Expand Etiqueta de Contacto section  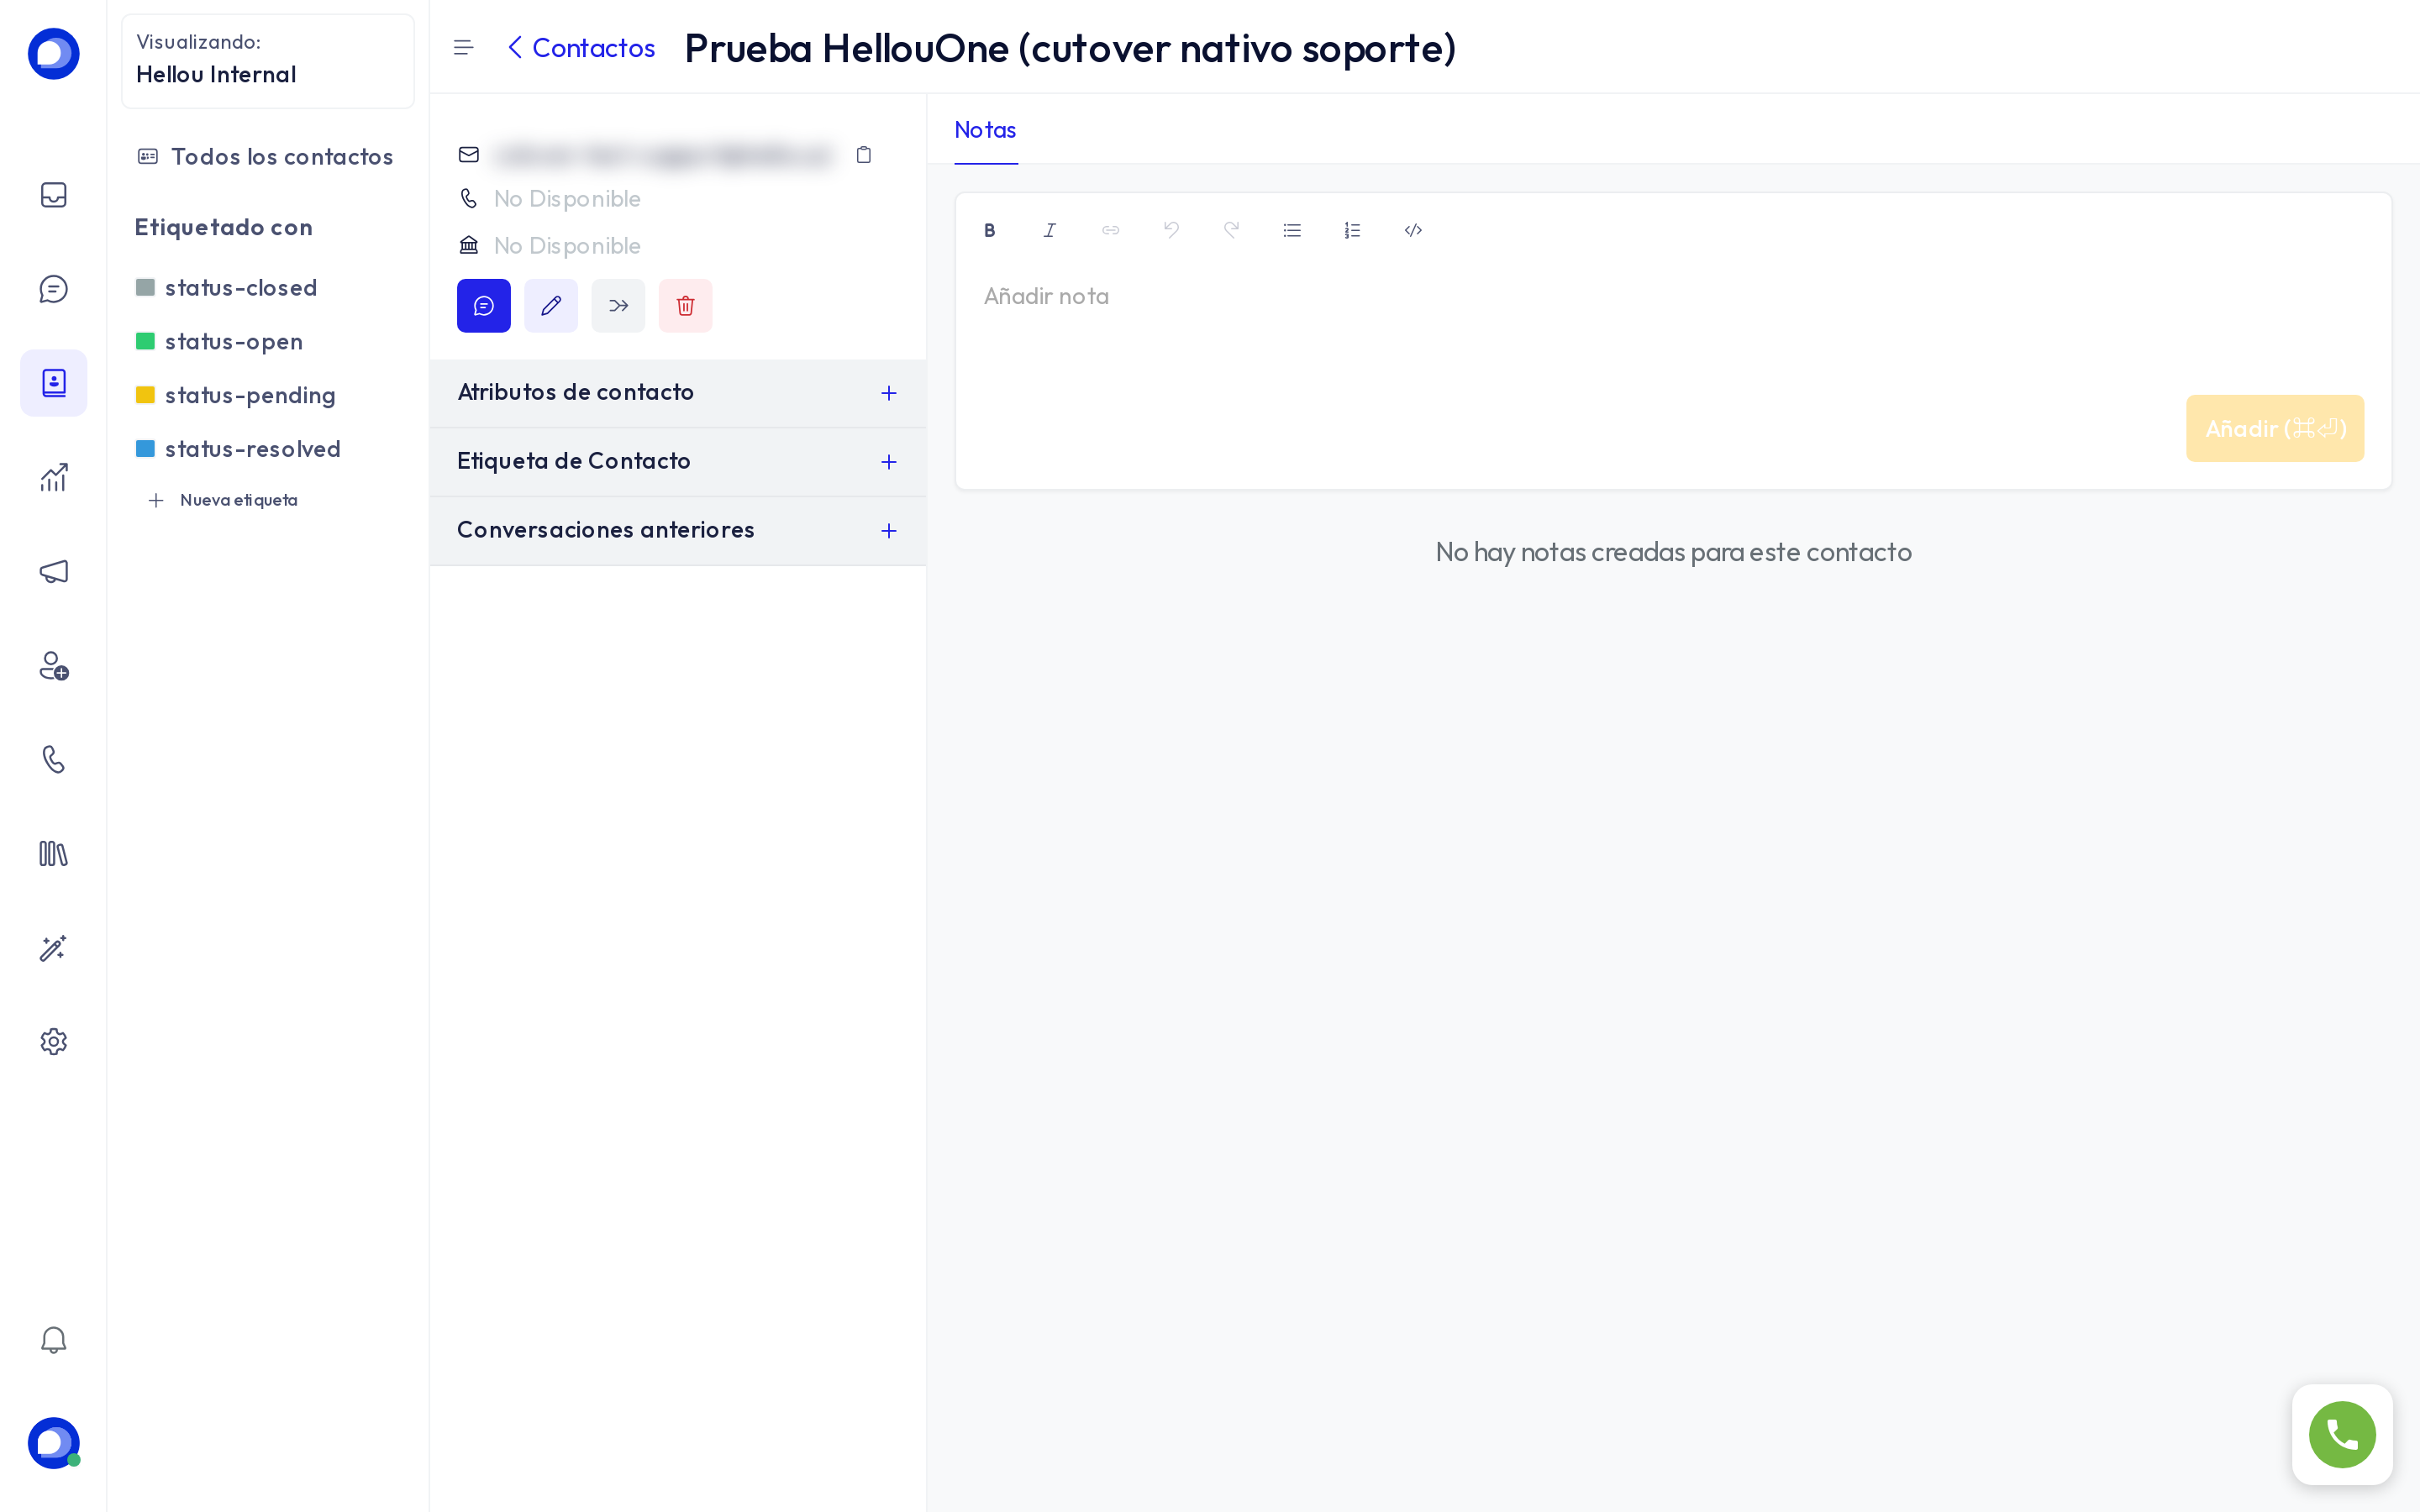678,462
